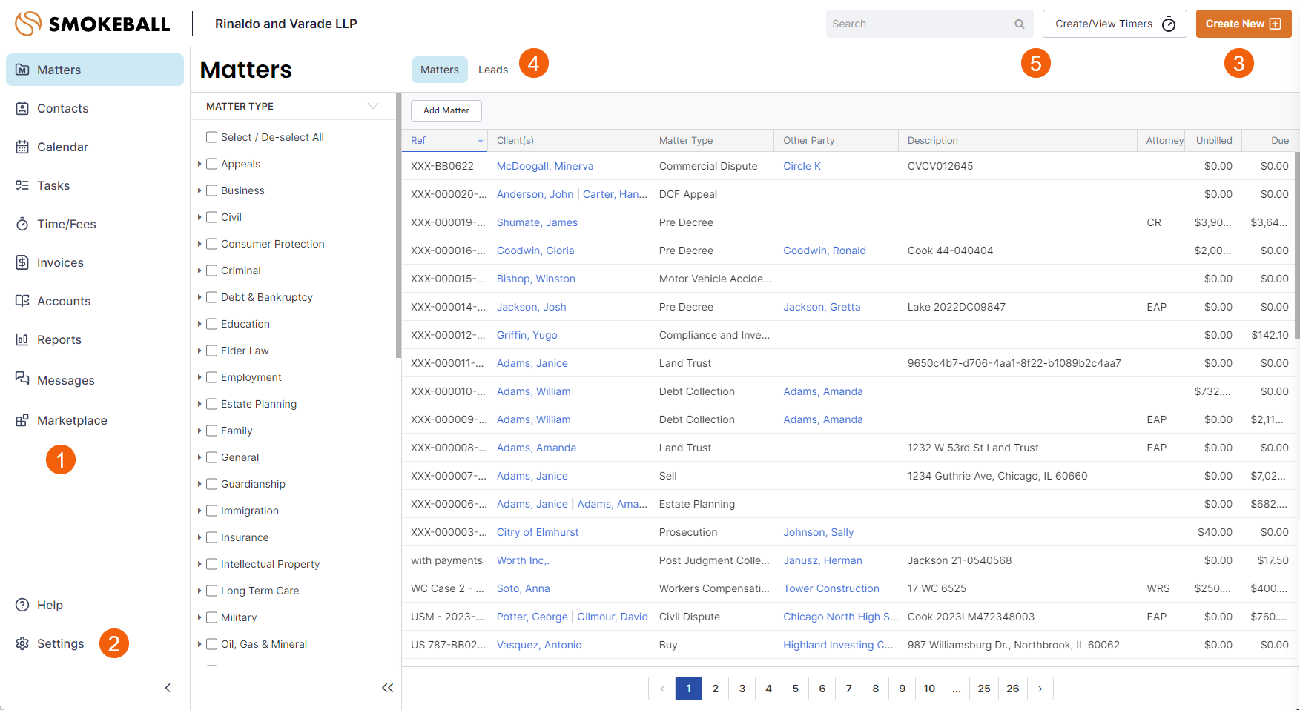The image size is (1300, 710).
Task: Expand the Education tree node
Action: tap(199, 324)
